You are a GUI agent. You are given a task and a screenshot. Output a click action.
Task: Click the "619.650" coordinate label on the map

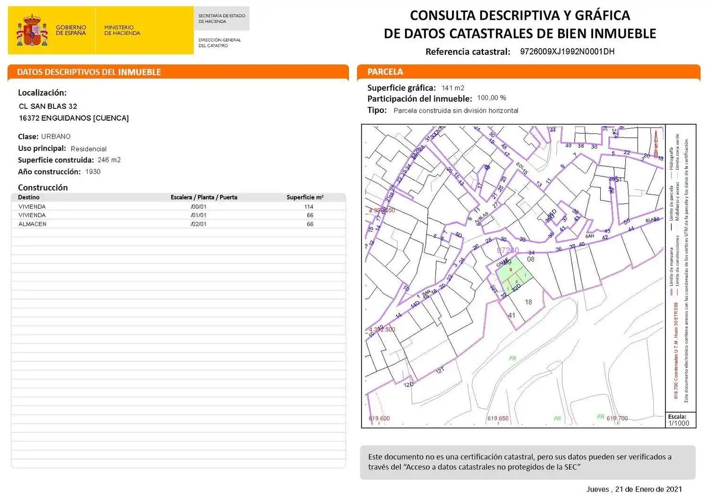498,418
